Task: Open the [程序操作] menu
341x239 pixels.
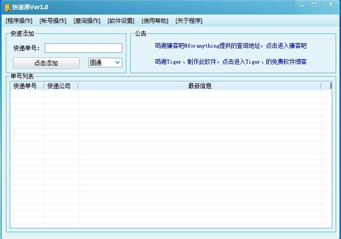Action: click(x=19, y=21)
